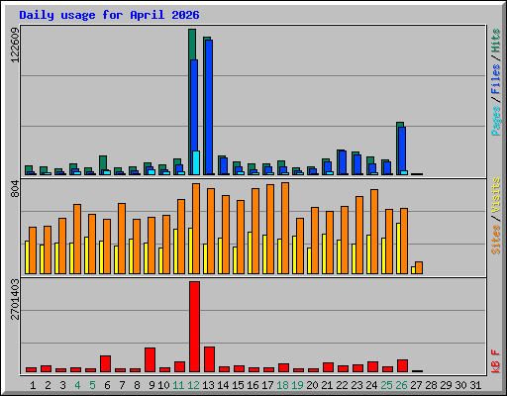Click the cyan pages bar for day 12

196,162
